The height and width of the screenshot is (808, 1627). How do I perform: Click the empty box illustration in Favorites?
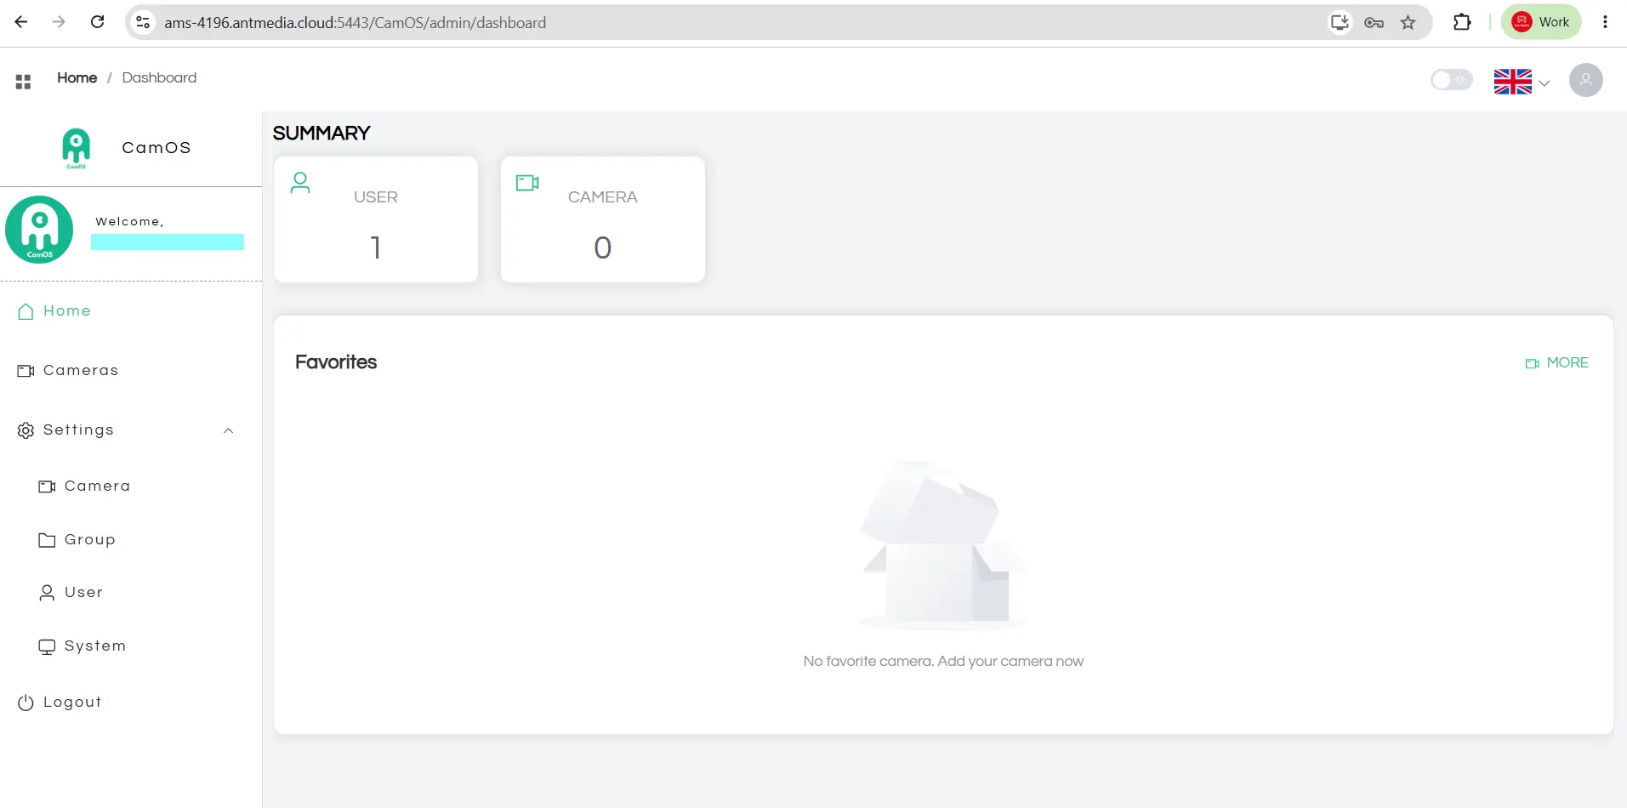(943, 546)
